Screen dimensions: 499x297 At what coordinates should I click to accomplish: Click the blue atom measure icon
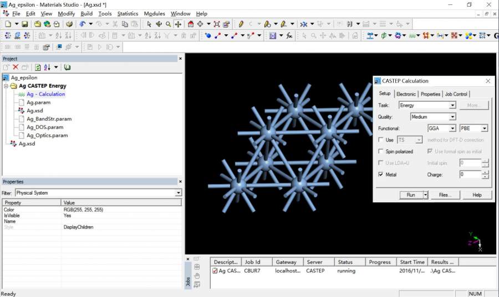coord(208,36)
